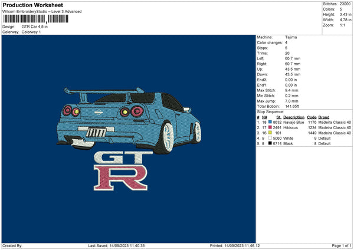Image resolution: width=354 pixels, height=250 pixels.
Task: Click the Machine value Tajima
Action: 291,37
